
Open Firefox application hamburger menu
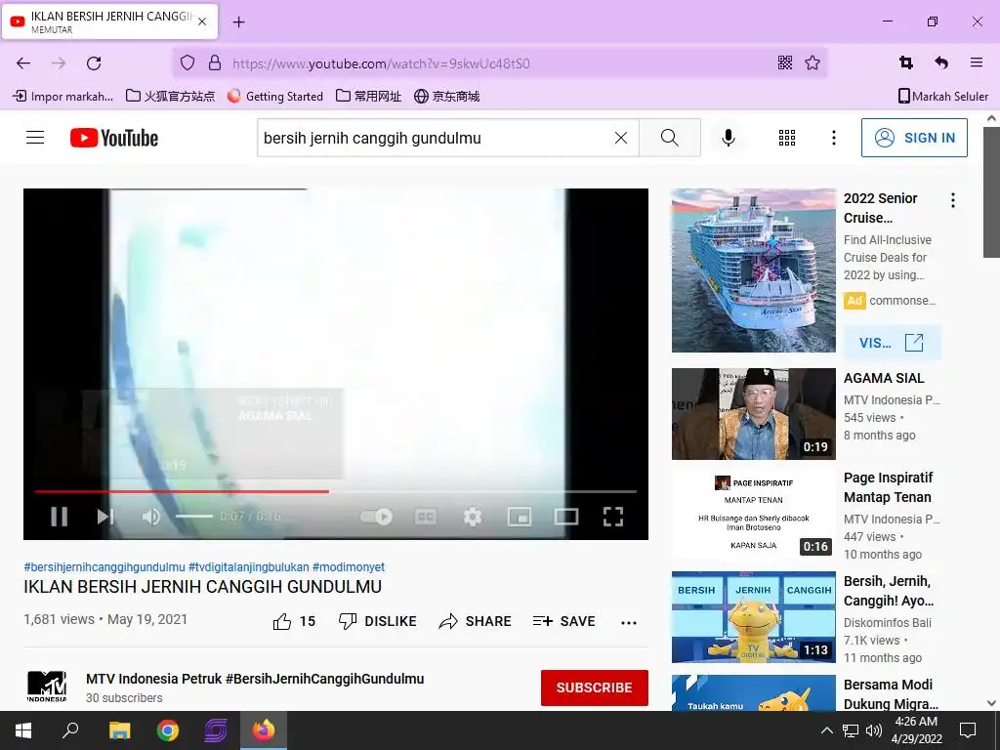pyautogui.click(x=977, y=62)
